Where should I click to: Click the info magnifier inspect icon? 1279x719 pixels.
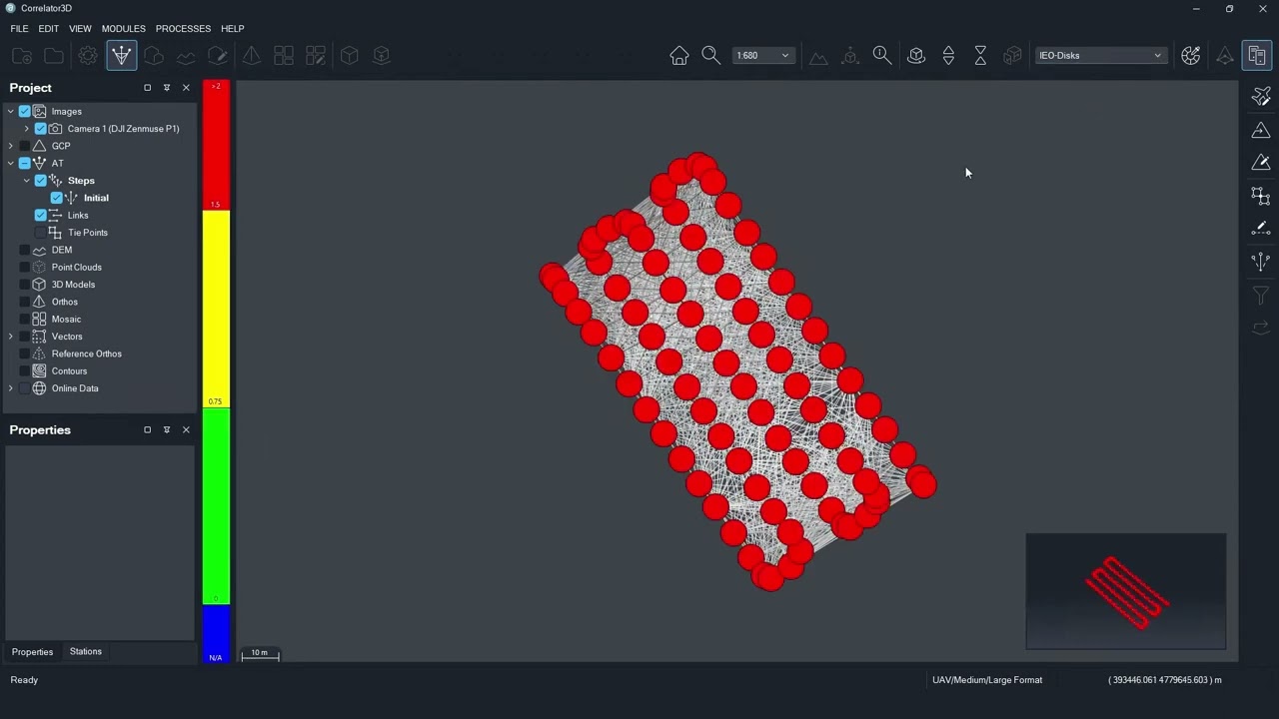(882, 56)
